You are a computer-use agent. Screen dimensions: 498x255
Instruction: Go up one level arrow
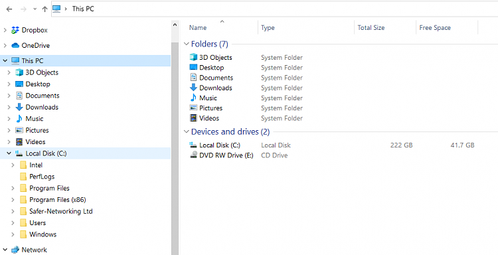coord(44,9)
